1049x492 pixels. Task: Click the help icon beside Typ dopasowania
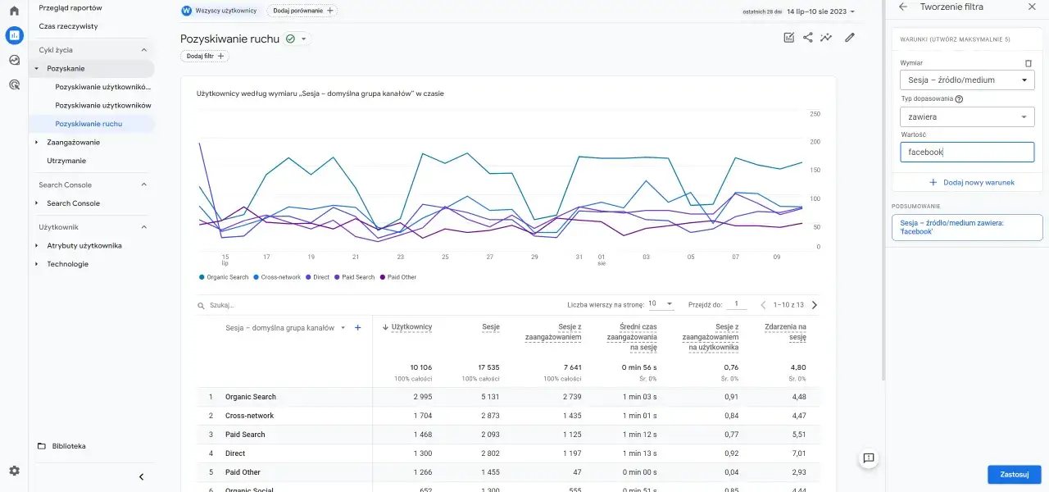point(959,98)
